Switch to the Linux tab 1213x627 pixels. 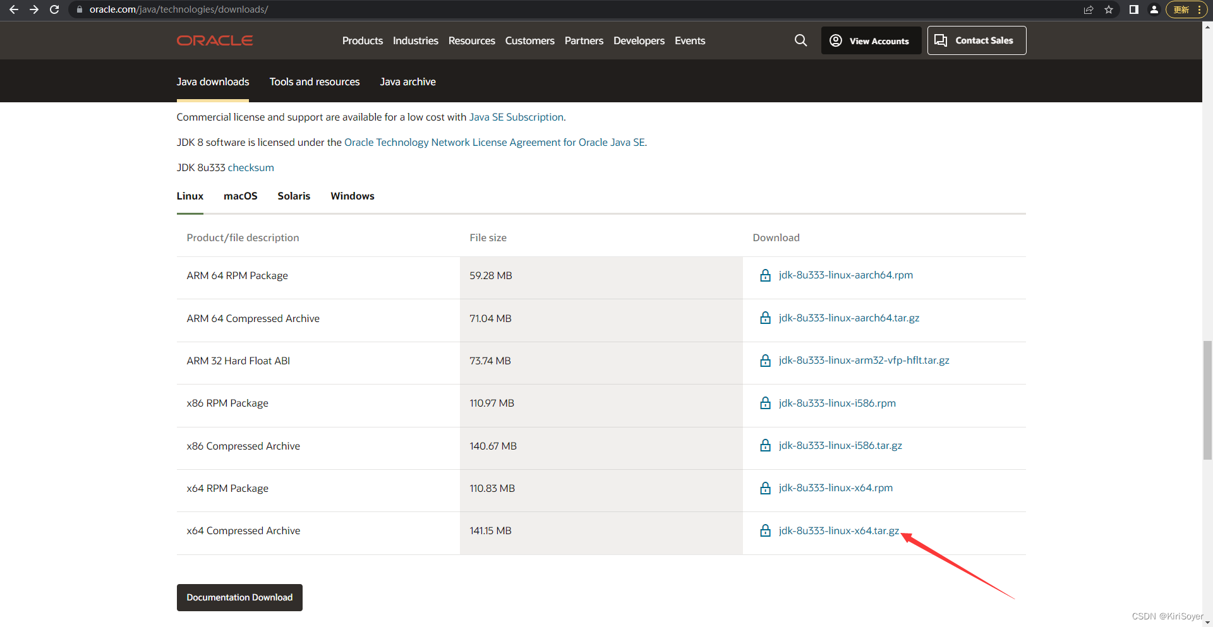coord(190,196)
